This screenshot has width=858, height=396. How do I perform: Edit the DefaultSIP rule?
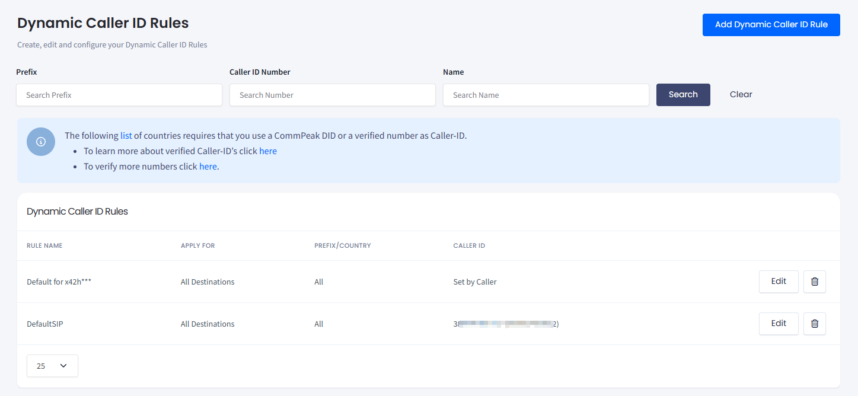779,324
